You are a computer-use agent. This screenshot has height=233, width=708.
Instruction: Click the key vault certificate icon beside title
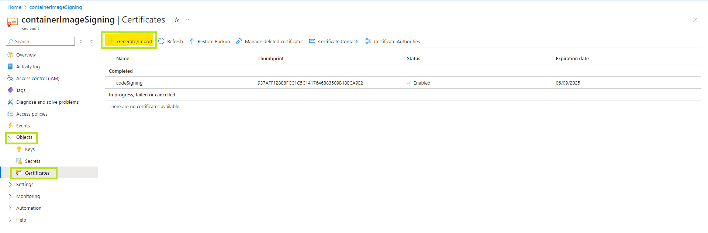click(x=12, y=23)
